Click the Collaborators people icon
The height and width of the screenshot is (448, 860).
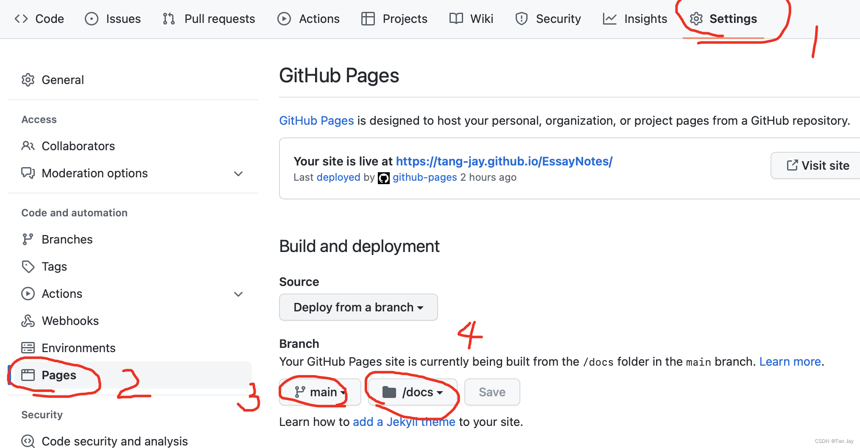point(28,146)
